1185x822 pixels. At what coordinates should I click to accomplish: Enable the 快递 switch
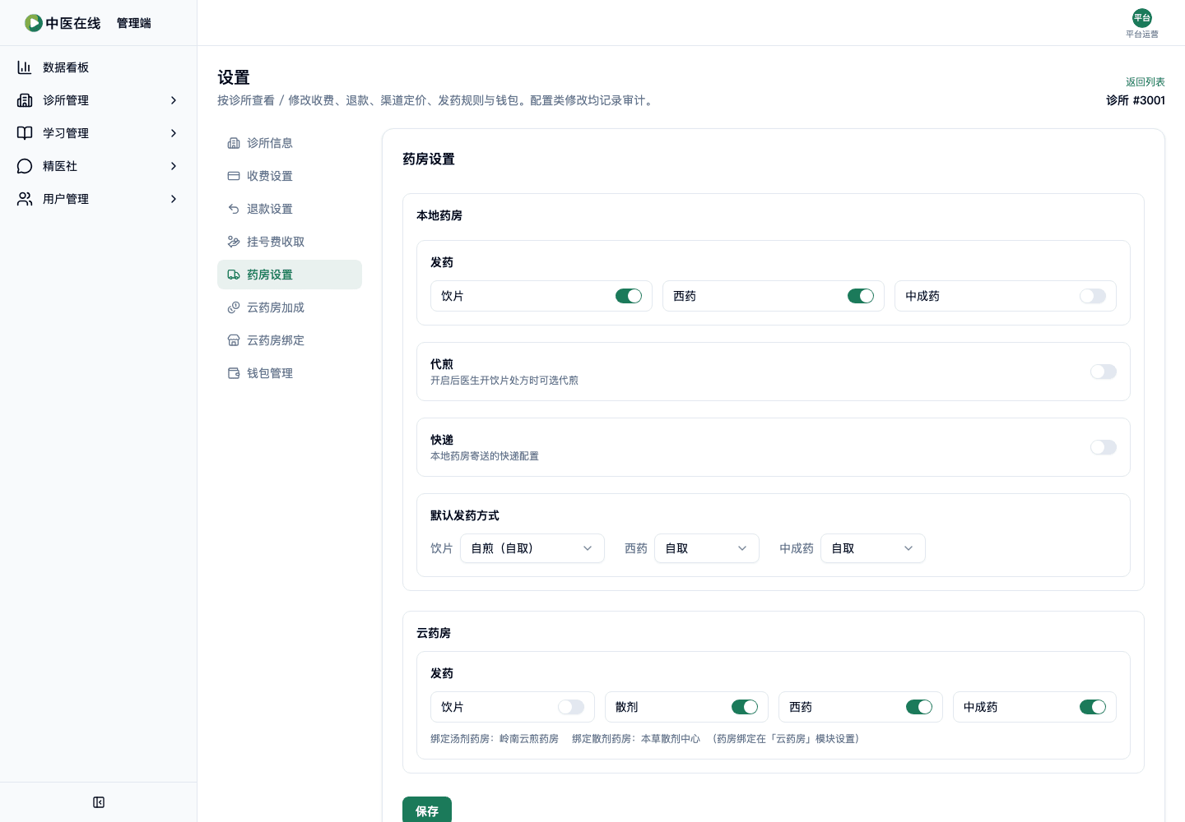(x=1104, y=447)
